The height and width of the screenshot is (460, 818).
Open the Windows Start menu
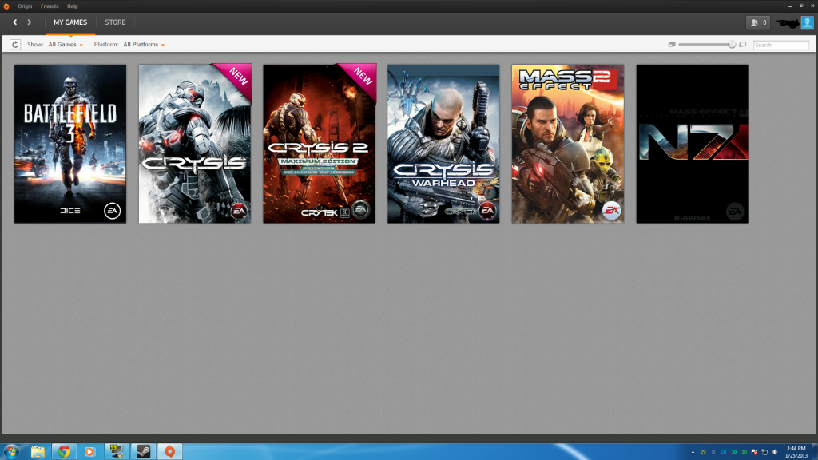[x=11, y=451]
